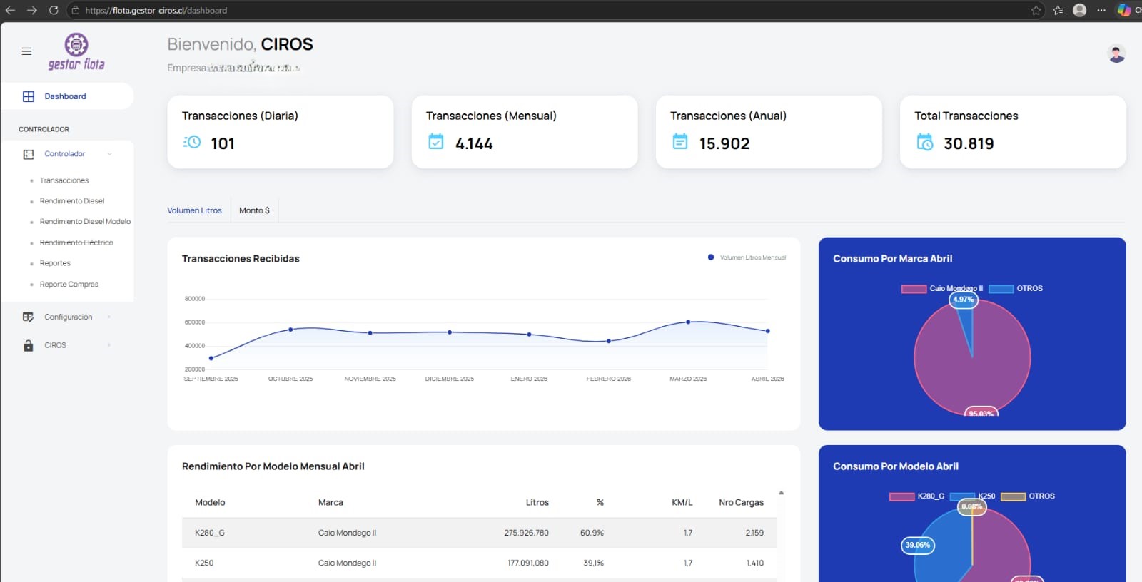Toggle Caio Mondego II legend swatch
The width and height of the screenshot is (1142, 582).
[x=914, y=289]
